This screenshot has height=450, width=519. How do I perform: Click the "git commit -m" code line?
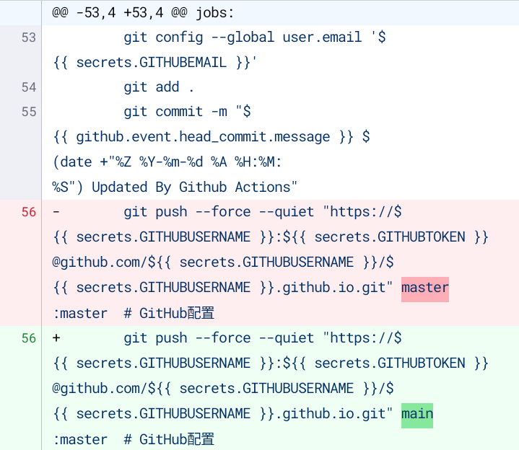tap(188, 112)
